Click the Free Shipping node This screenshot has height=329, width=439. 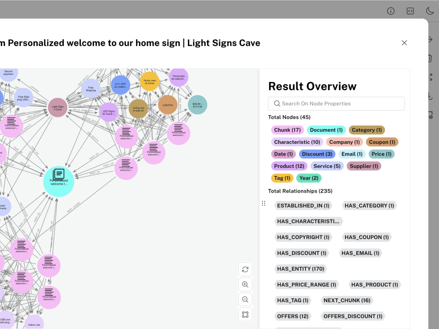click(91, 89)
